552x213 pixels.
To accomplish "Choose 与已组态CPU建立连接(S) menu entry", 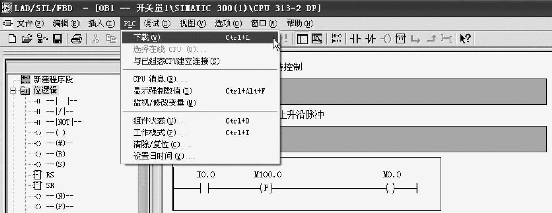I will pyautogui.click(x=200, y=61).
